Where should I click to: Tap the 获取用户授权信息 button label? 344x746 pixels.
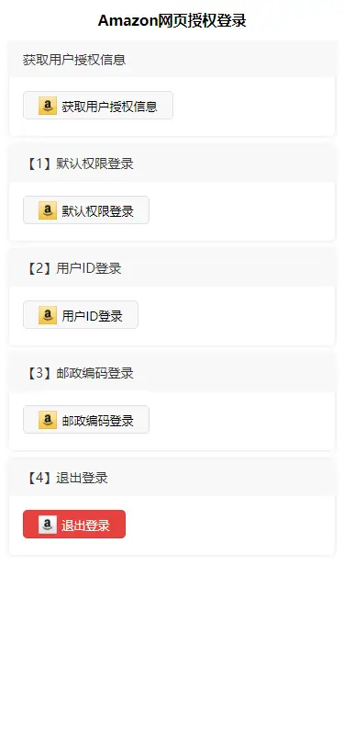[x=109, y=106]
